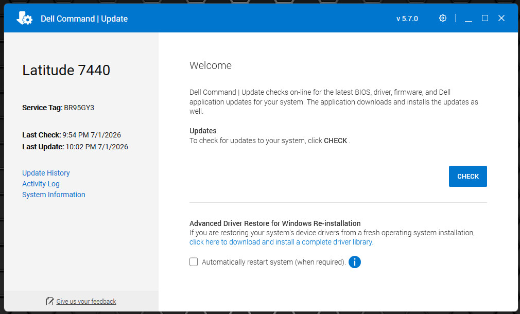Click the download complete driver library link

(281, 242)
